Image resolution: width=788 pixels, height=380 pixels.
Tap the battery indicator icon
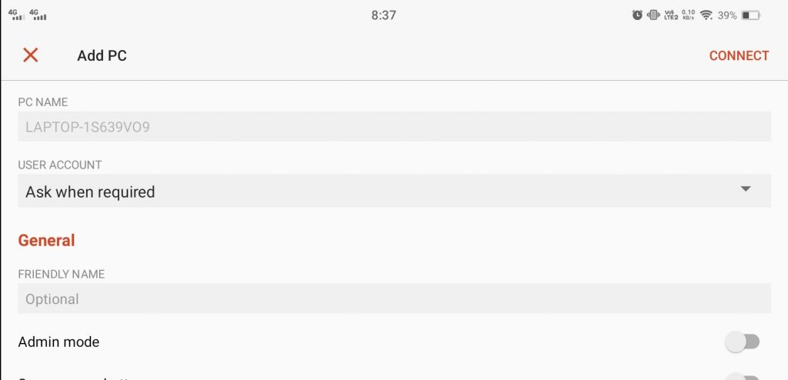pyautogui.click(x=751, y=15)
